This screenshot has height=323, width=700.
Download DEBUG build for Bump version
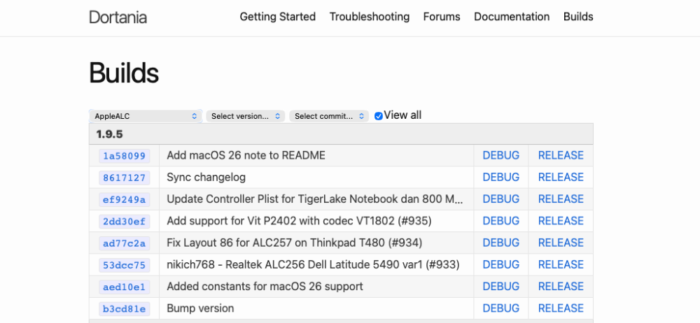tap(501, 308)
